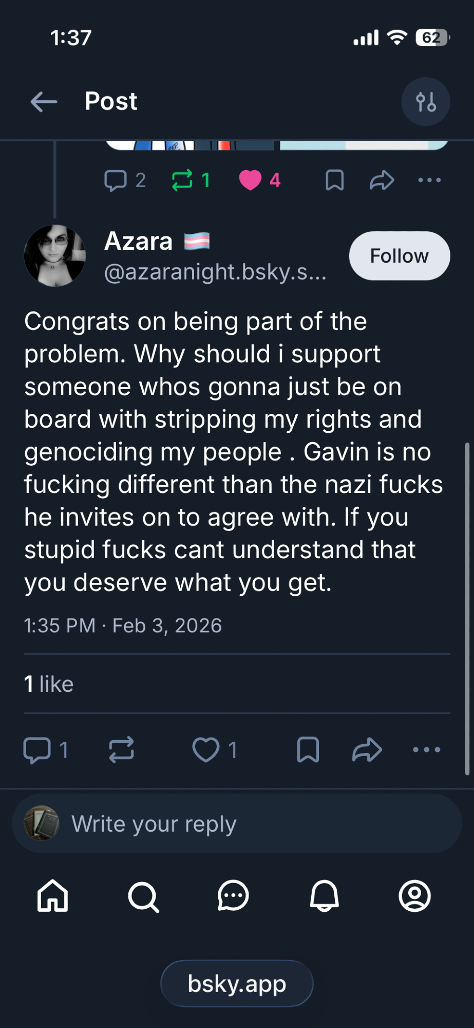Open more options for parent post

click(x=429, y=180)
